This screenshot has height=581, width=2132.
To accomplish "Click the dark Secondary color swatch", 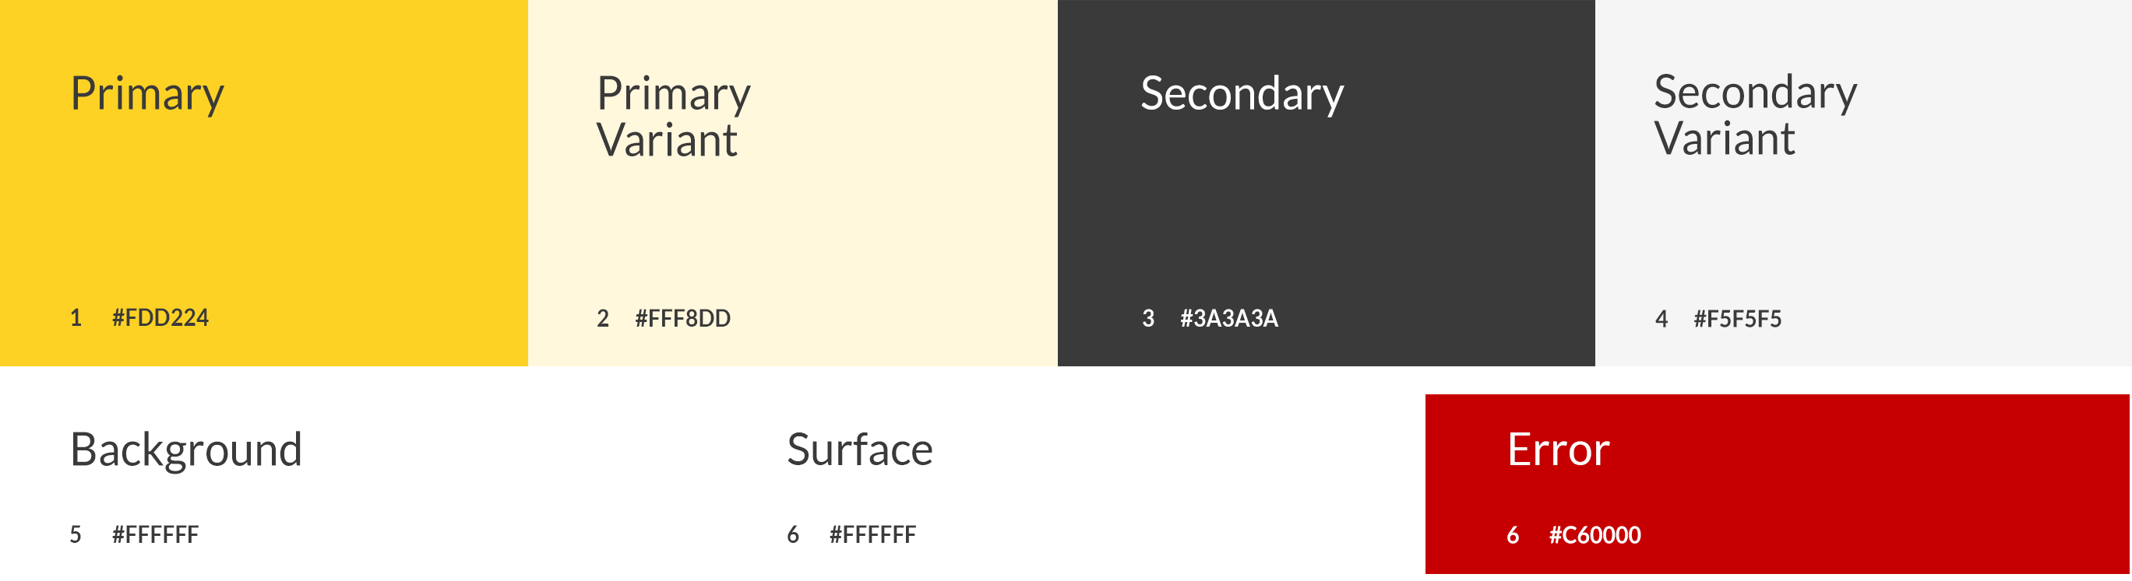I will [1326, 183].
